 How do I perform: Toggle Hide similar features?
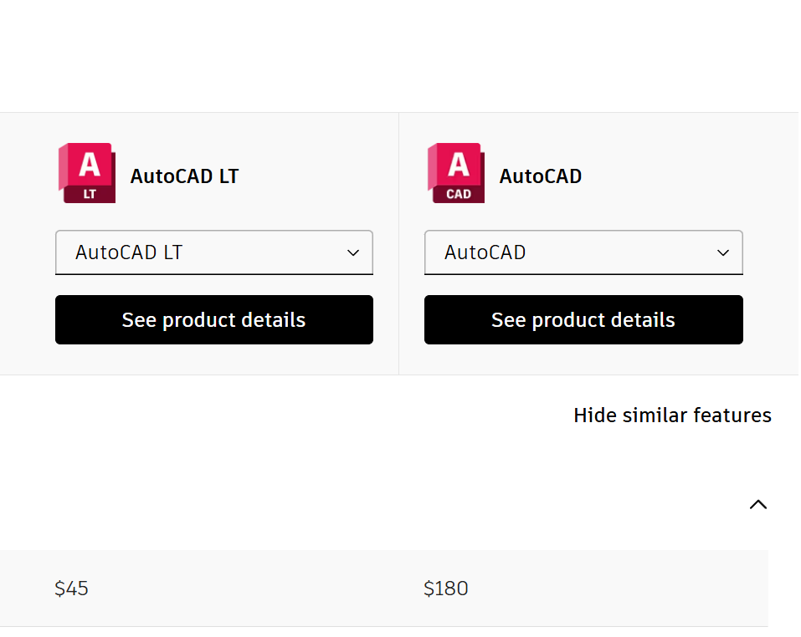tap(672, 415)
